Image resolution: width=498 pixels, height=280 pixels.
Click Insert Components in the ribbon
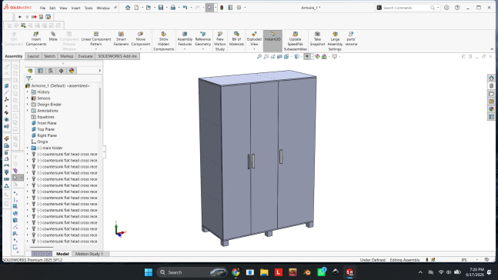(x=36, y=38)
